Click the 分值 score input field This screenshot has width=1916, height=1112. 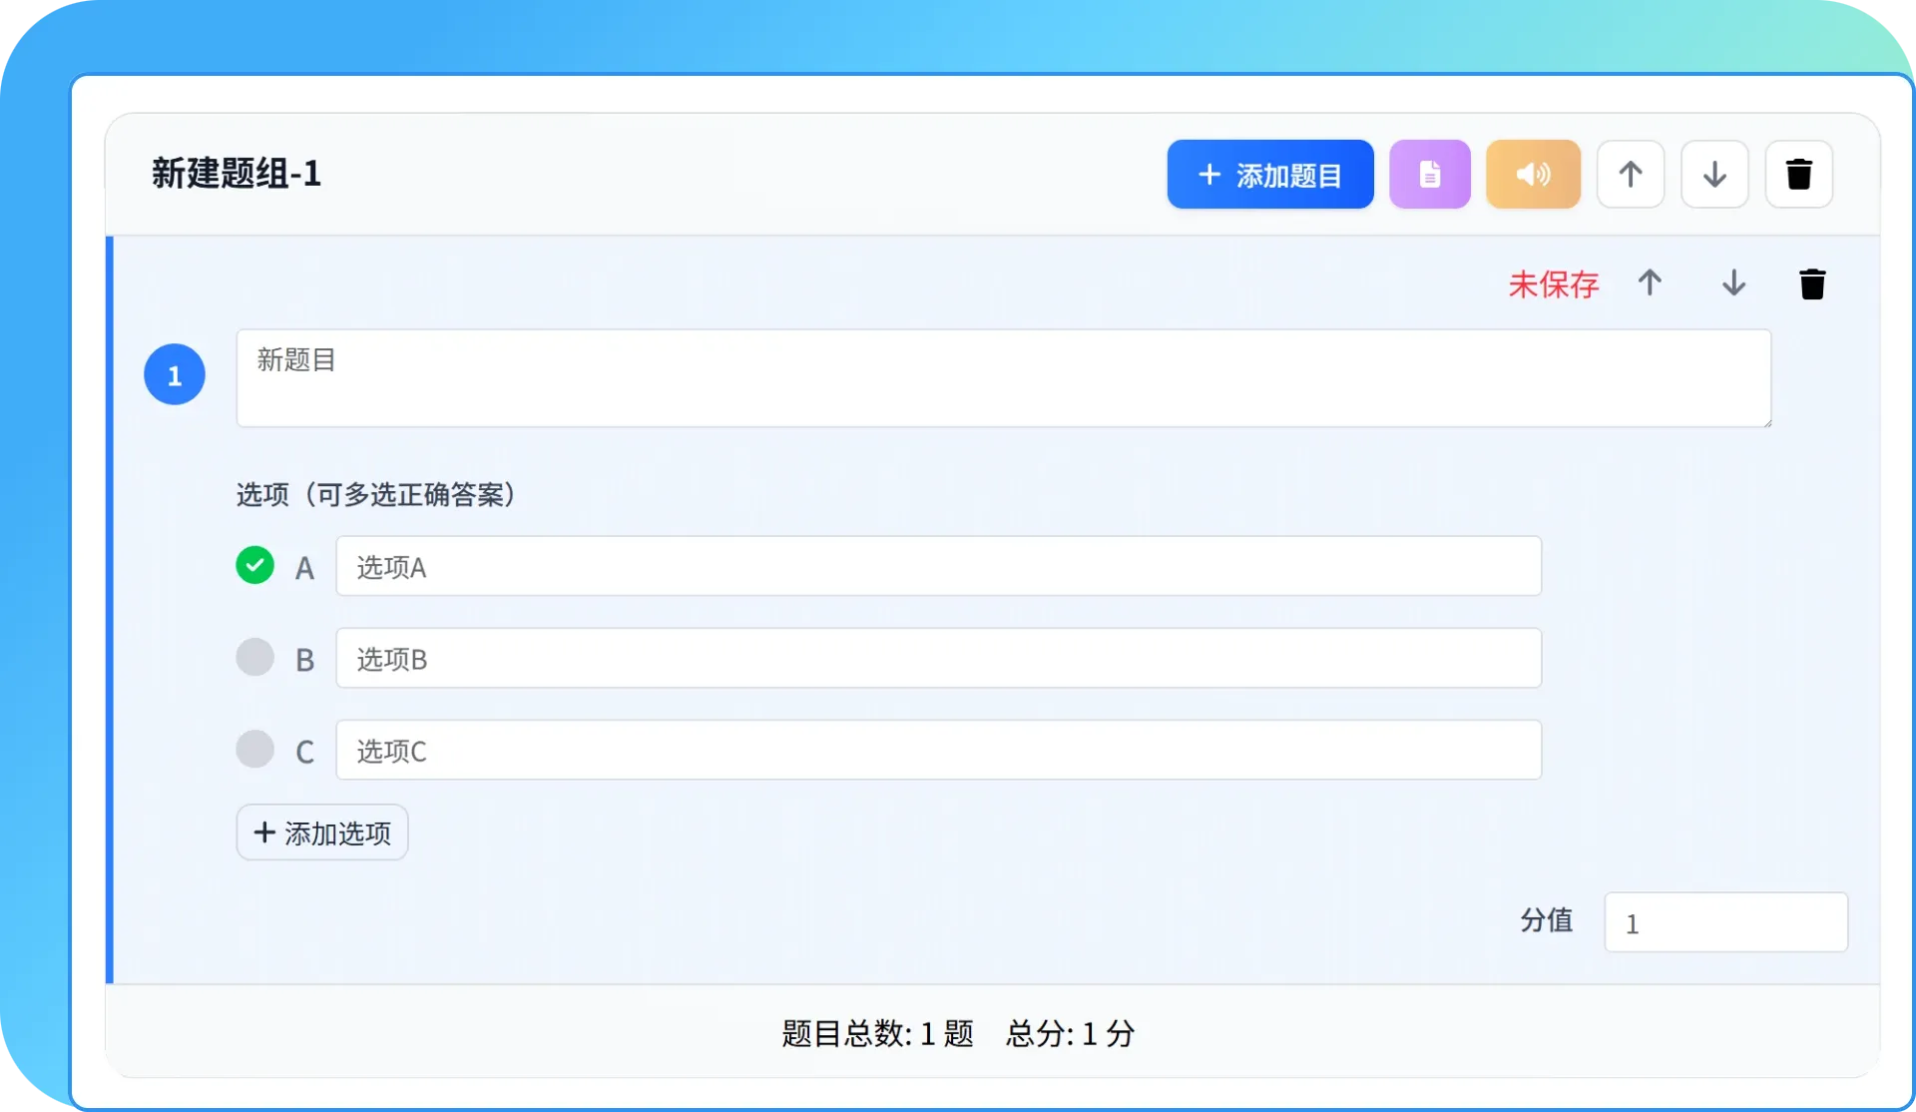(1726, 922)
